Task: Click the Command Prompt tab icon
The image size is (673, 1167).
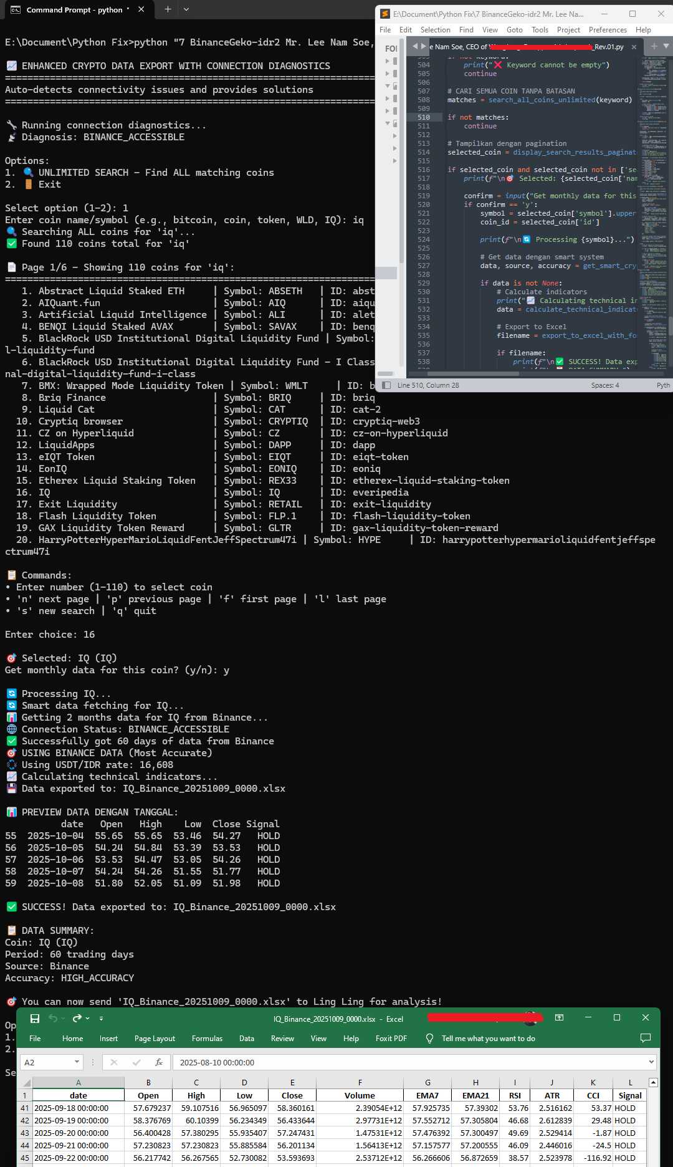Action: pos(15,9)
